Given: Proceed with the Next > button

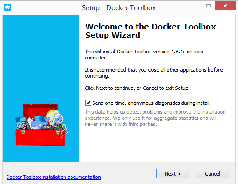Looking at the screenshot, I should (x=173, y=173).
